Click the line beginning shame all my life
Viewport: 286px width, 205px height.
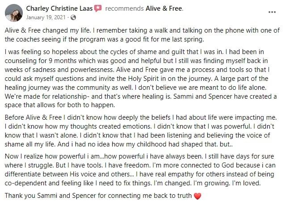pos(119,144)
